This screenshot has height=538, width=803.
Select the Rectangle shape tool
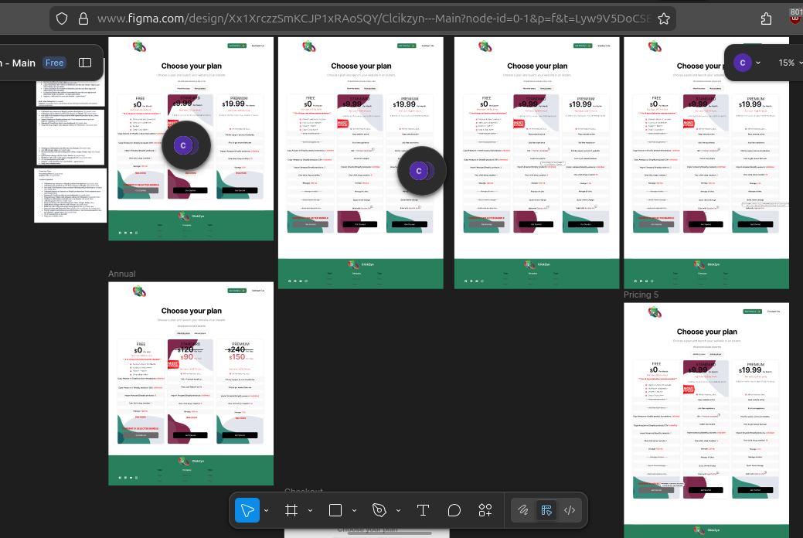coord(335,510)
